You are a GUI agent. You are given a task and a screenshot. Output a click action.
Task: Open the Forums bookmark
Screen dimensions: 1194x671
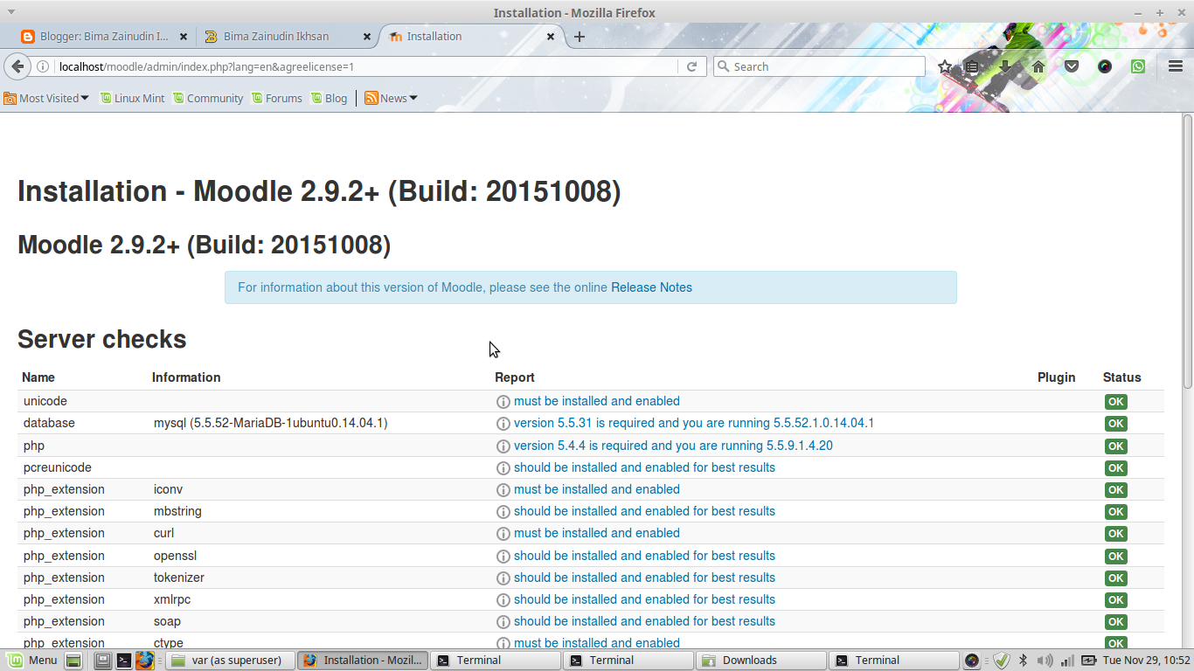pyautogui.click(x=277, y=98)
